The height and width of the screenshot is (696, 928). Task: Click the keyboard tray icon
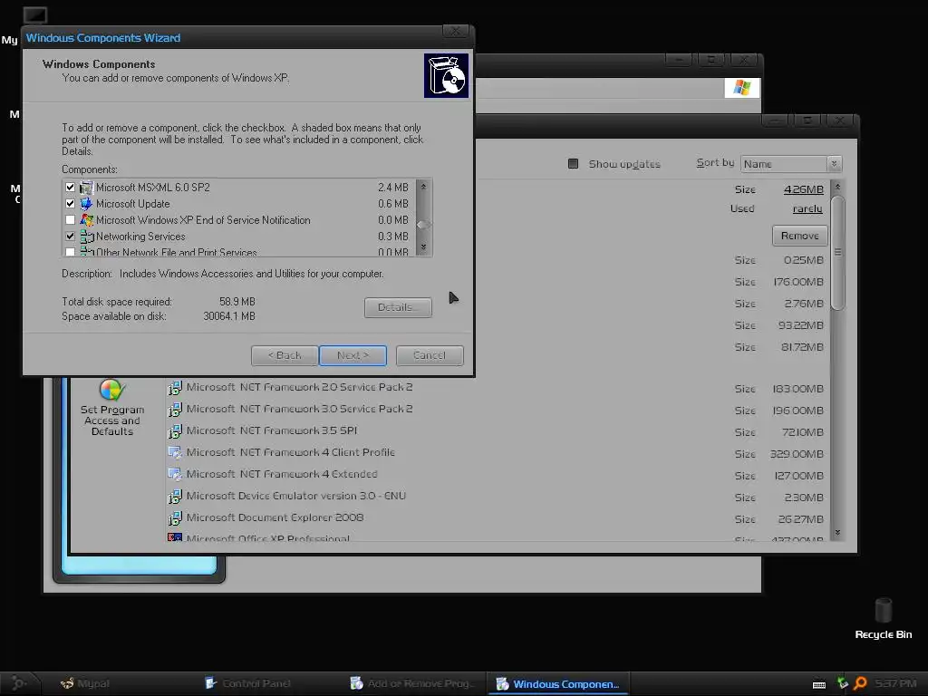[x=819, y=684]
